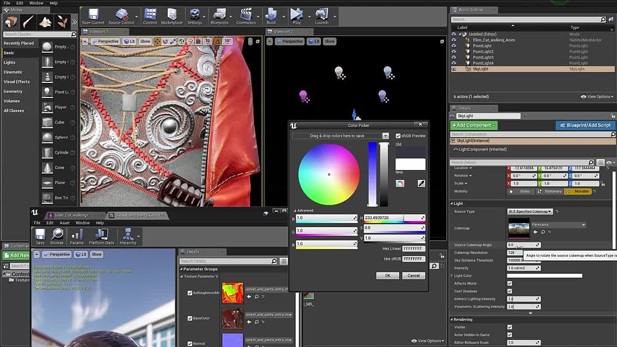Open the Add Component dropdown

tap(474, 125)
